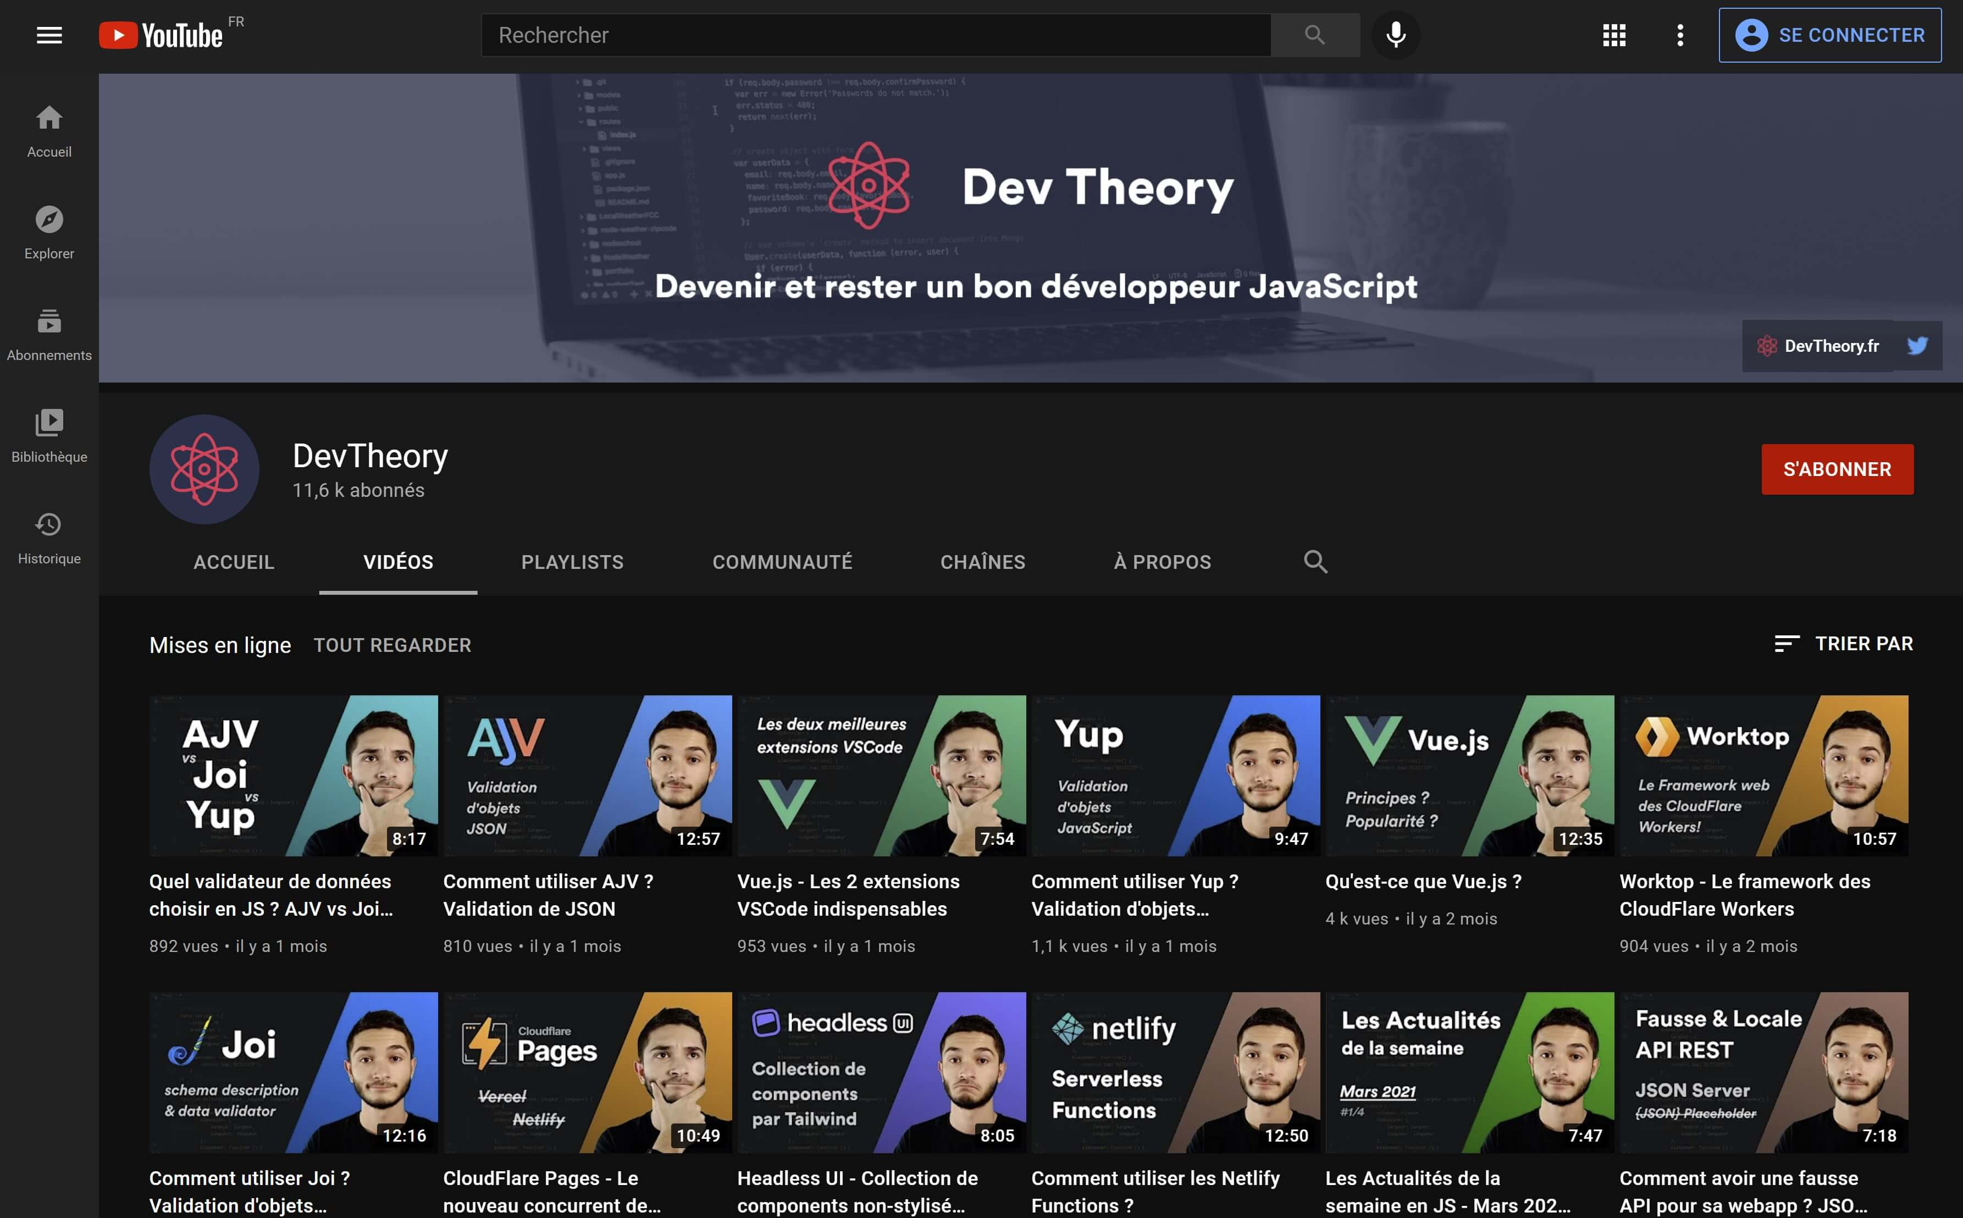1963x1218 pixels.
Task: Open the YouTube apps grid icon
Action: 1613,35
